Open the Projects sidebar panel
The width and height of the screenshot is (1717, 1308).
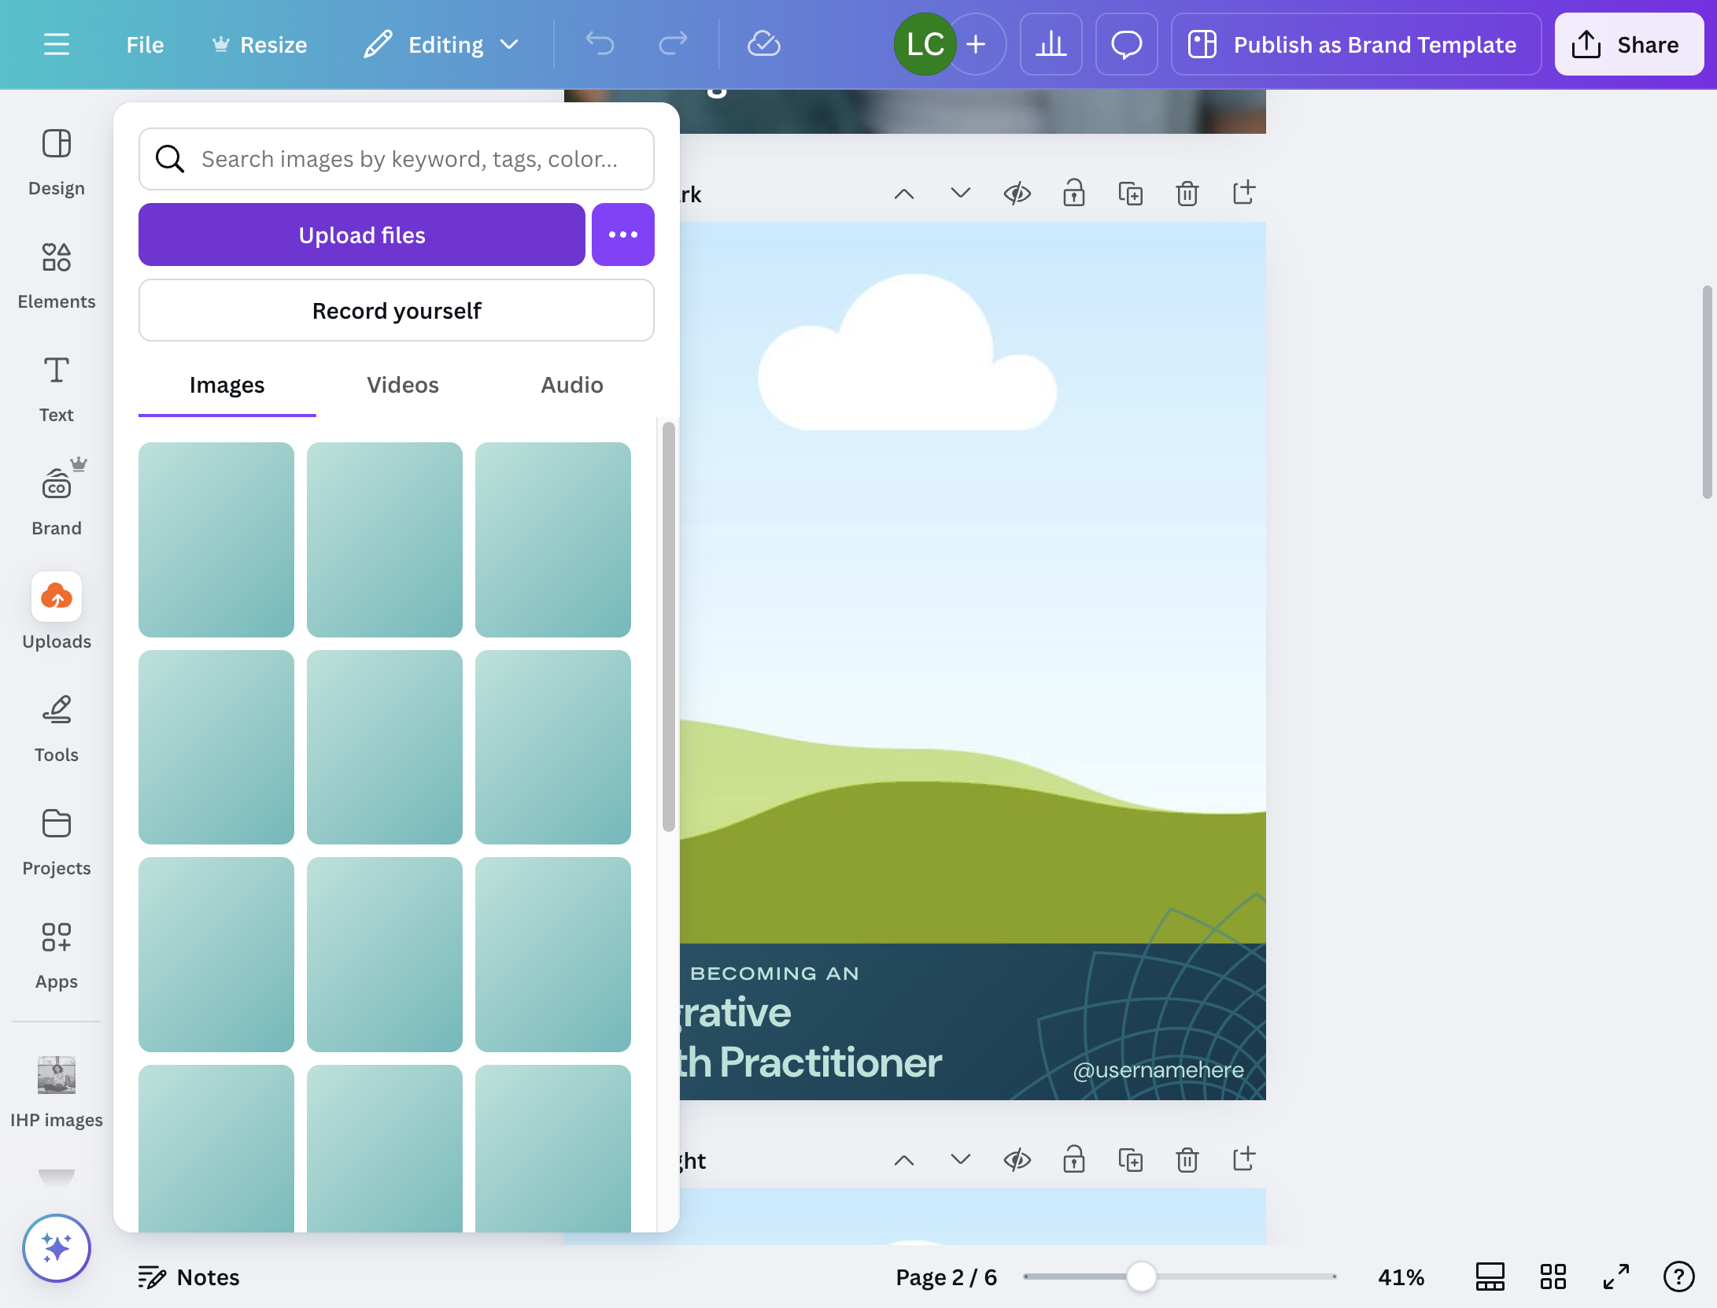tap(57, 843)
